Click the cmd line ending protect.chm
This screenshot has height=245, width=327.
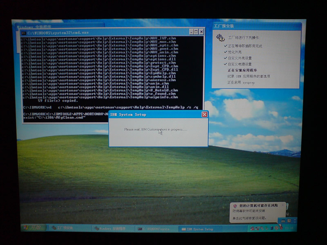(x=99, y=63)
